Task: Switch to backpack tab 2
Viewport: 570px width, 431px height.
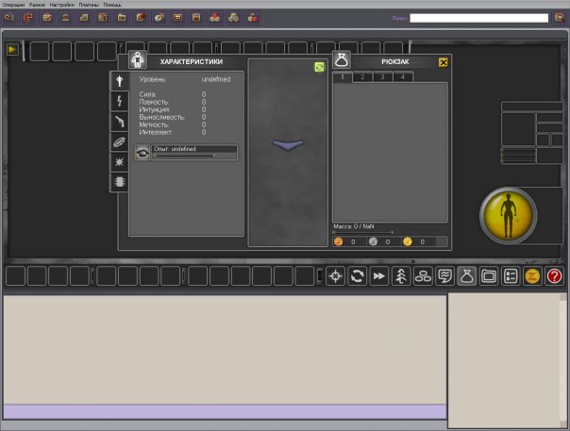Action: point(362,77)
